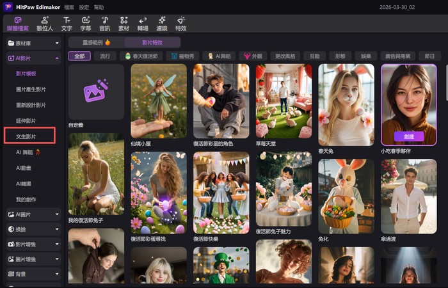Click the 自定義 custom template icon
448x288 pixels.
tap(96, 91)
